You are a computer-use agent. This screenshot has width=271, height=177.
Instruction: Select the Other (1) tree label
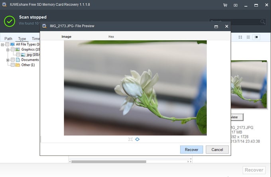28,65
